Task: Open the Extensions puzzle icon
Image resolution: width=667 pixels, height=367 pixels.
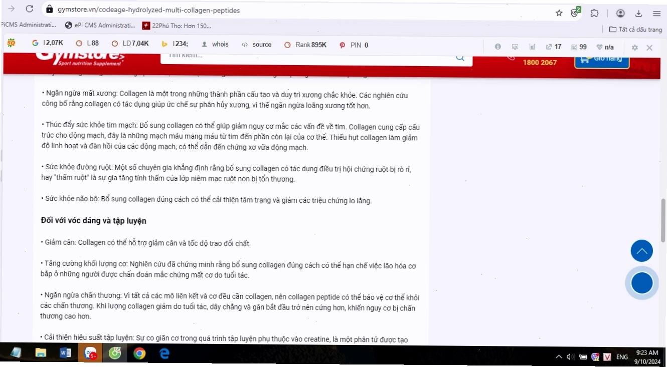Action: pyautogui.click(x=594, y=13)
